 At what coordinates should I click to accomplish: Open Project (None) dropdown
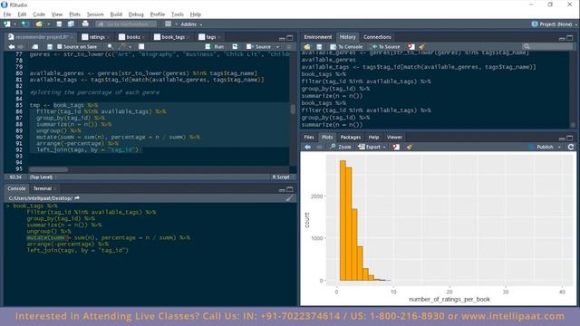555,24
